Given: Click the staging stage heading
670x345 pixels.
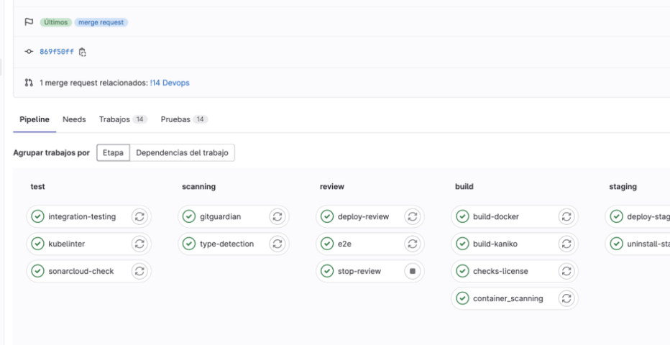Looking at the screenshot, I should pos(623,187).
